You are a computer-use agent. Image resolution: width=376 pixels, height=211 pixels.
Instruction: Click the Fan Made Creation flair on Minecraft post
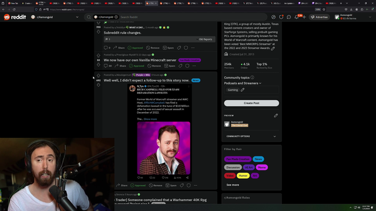(189, 60)
